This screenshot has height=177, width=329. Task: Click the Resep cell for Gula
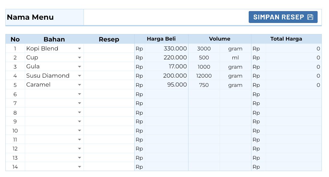click(x=109, y=67)
